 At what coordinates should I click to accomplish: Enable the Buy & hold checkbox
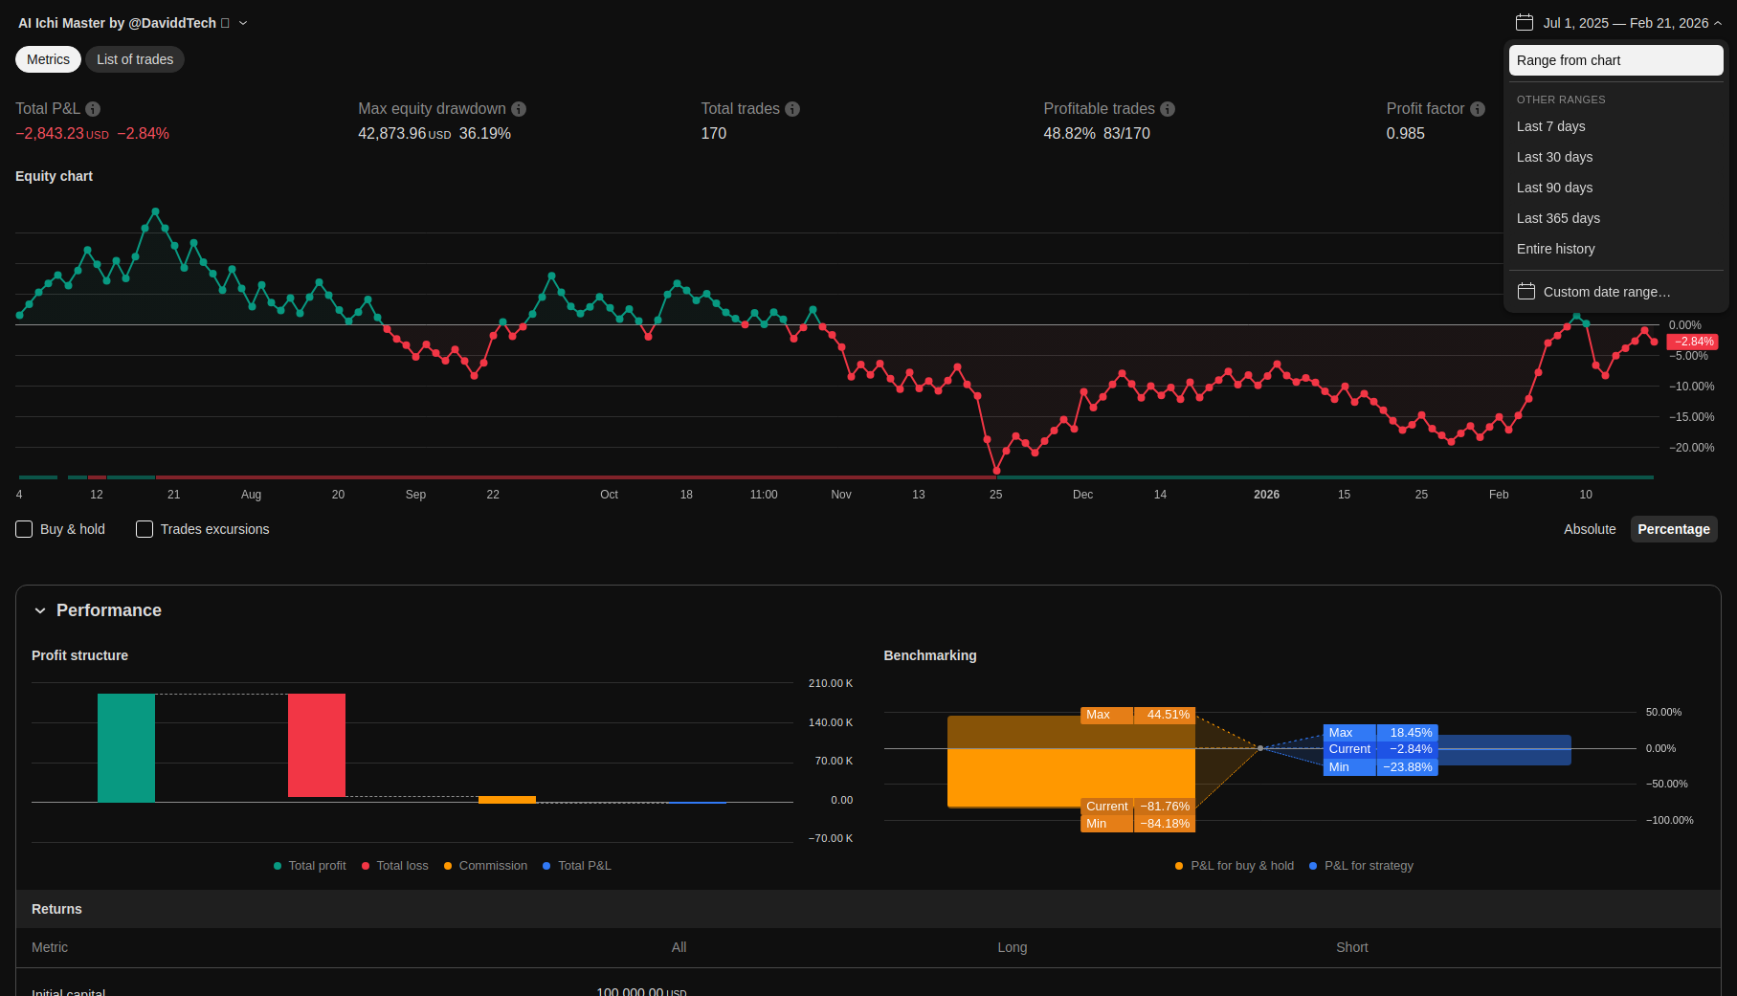pos(25,529)
